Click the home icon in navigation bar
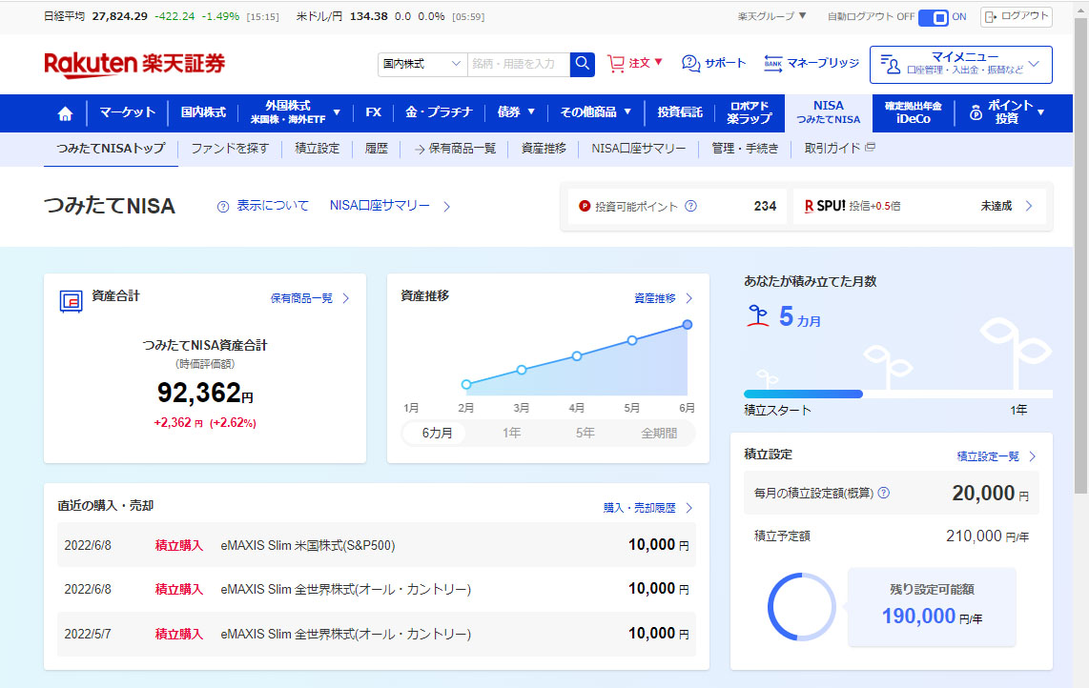Screen dimensions: 1089x688 65,113
